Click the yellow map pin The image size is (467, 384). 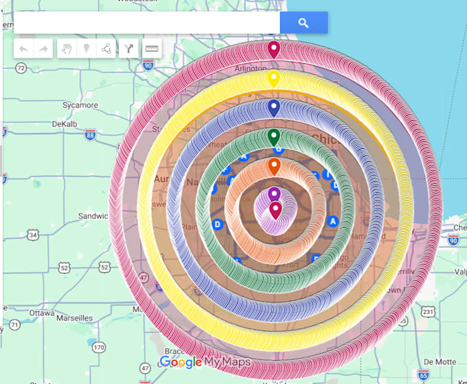pyautogui.click(x=274, y=79)
